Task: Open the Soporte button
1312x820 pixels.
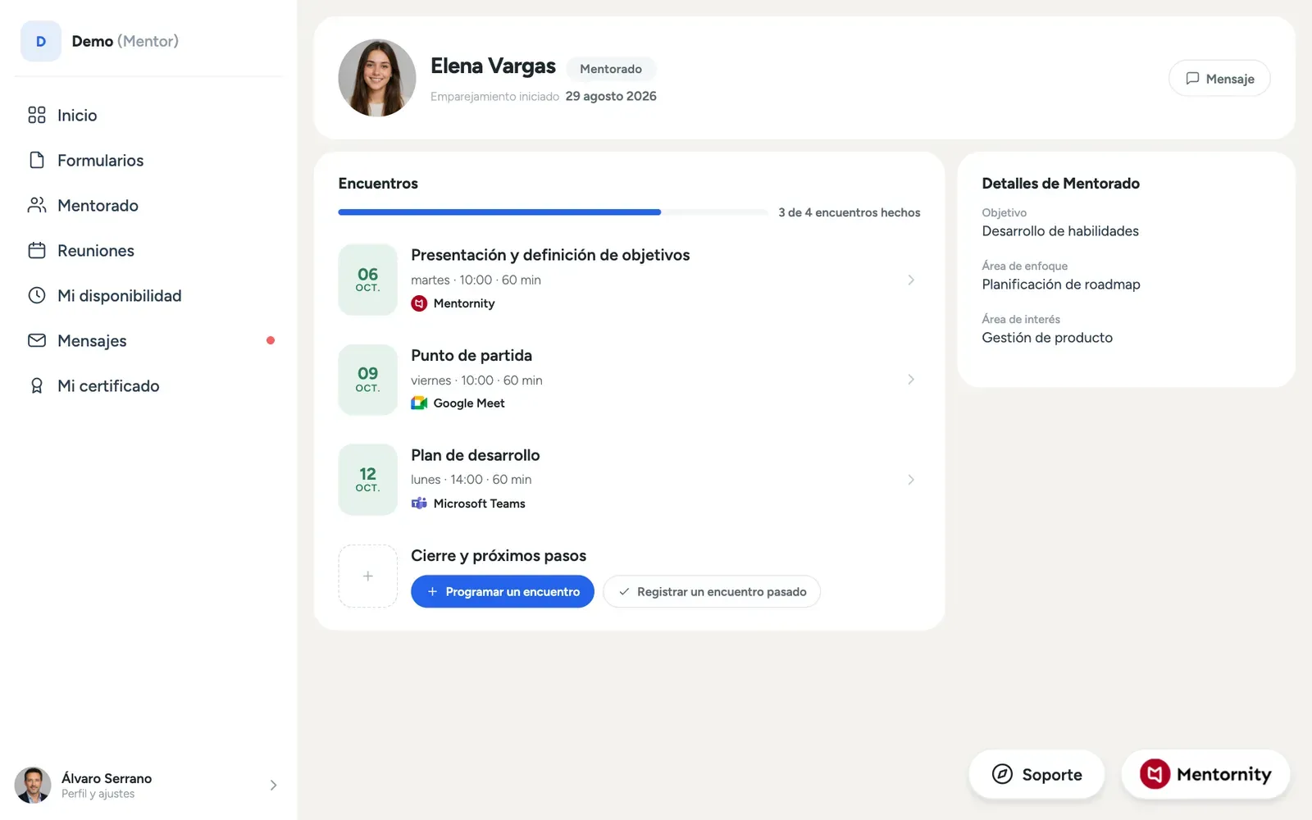Action: tap(1036, 774)
